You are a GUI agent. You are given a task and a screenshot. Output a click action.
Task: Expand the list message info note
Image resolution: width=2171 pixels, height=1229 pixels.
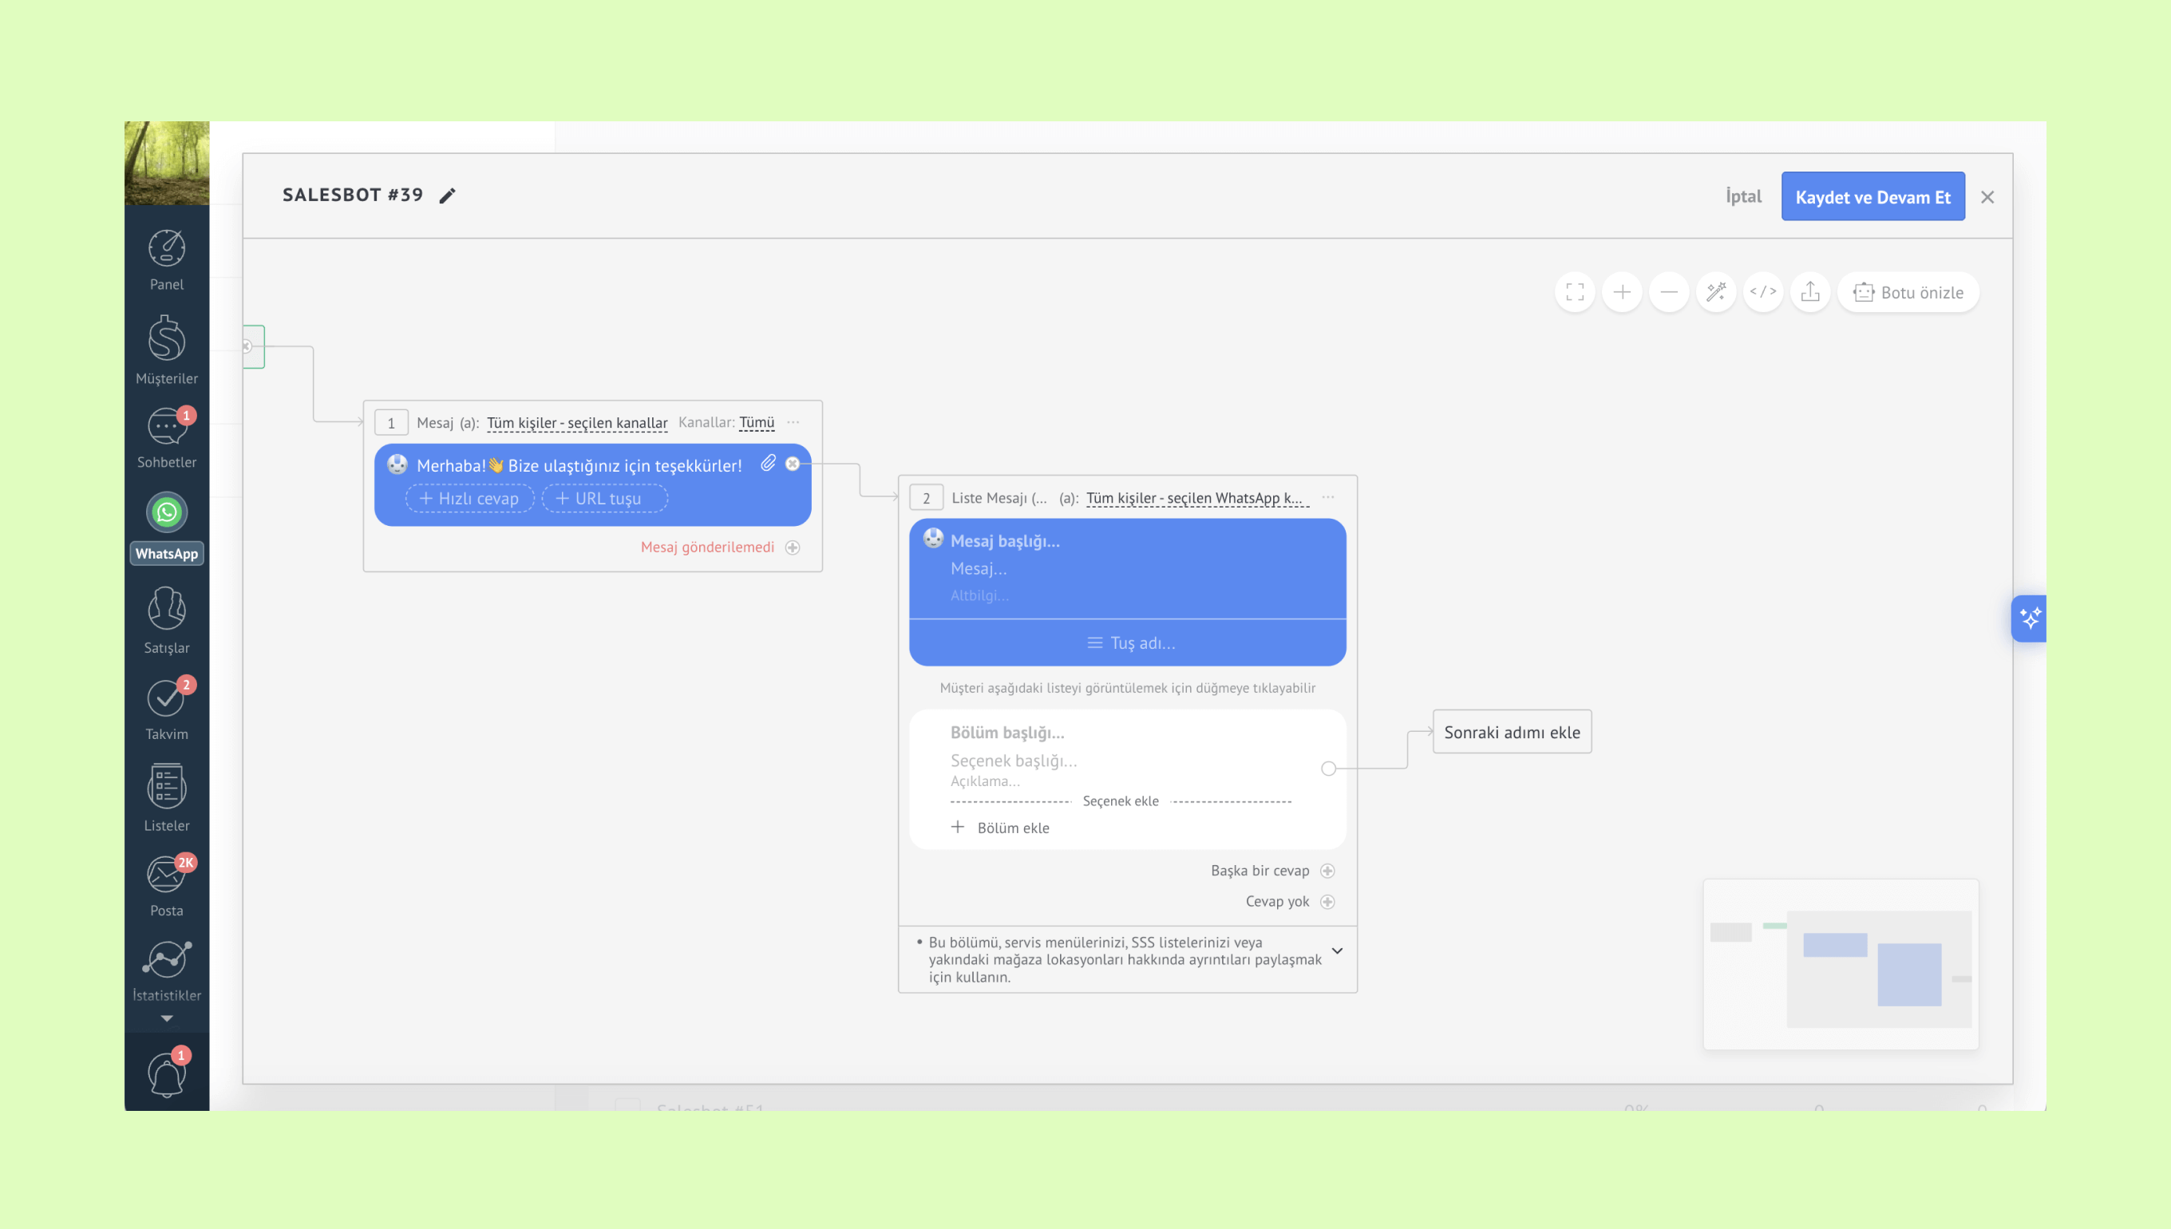click(1337, 951)
